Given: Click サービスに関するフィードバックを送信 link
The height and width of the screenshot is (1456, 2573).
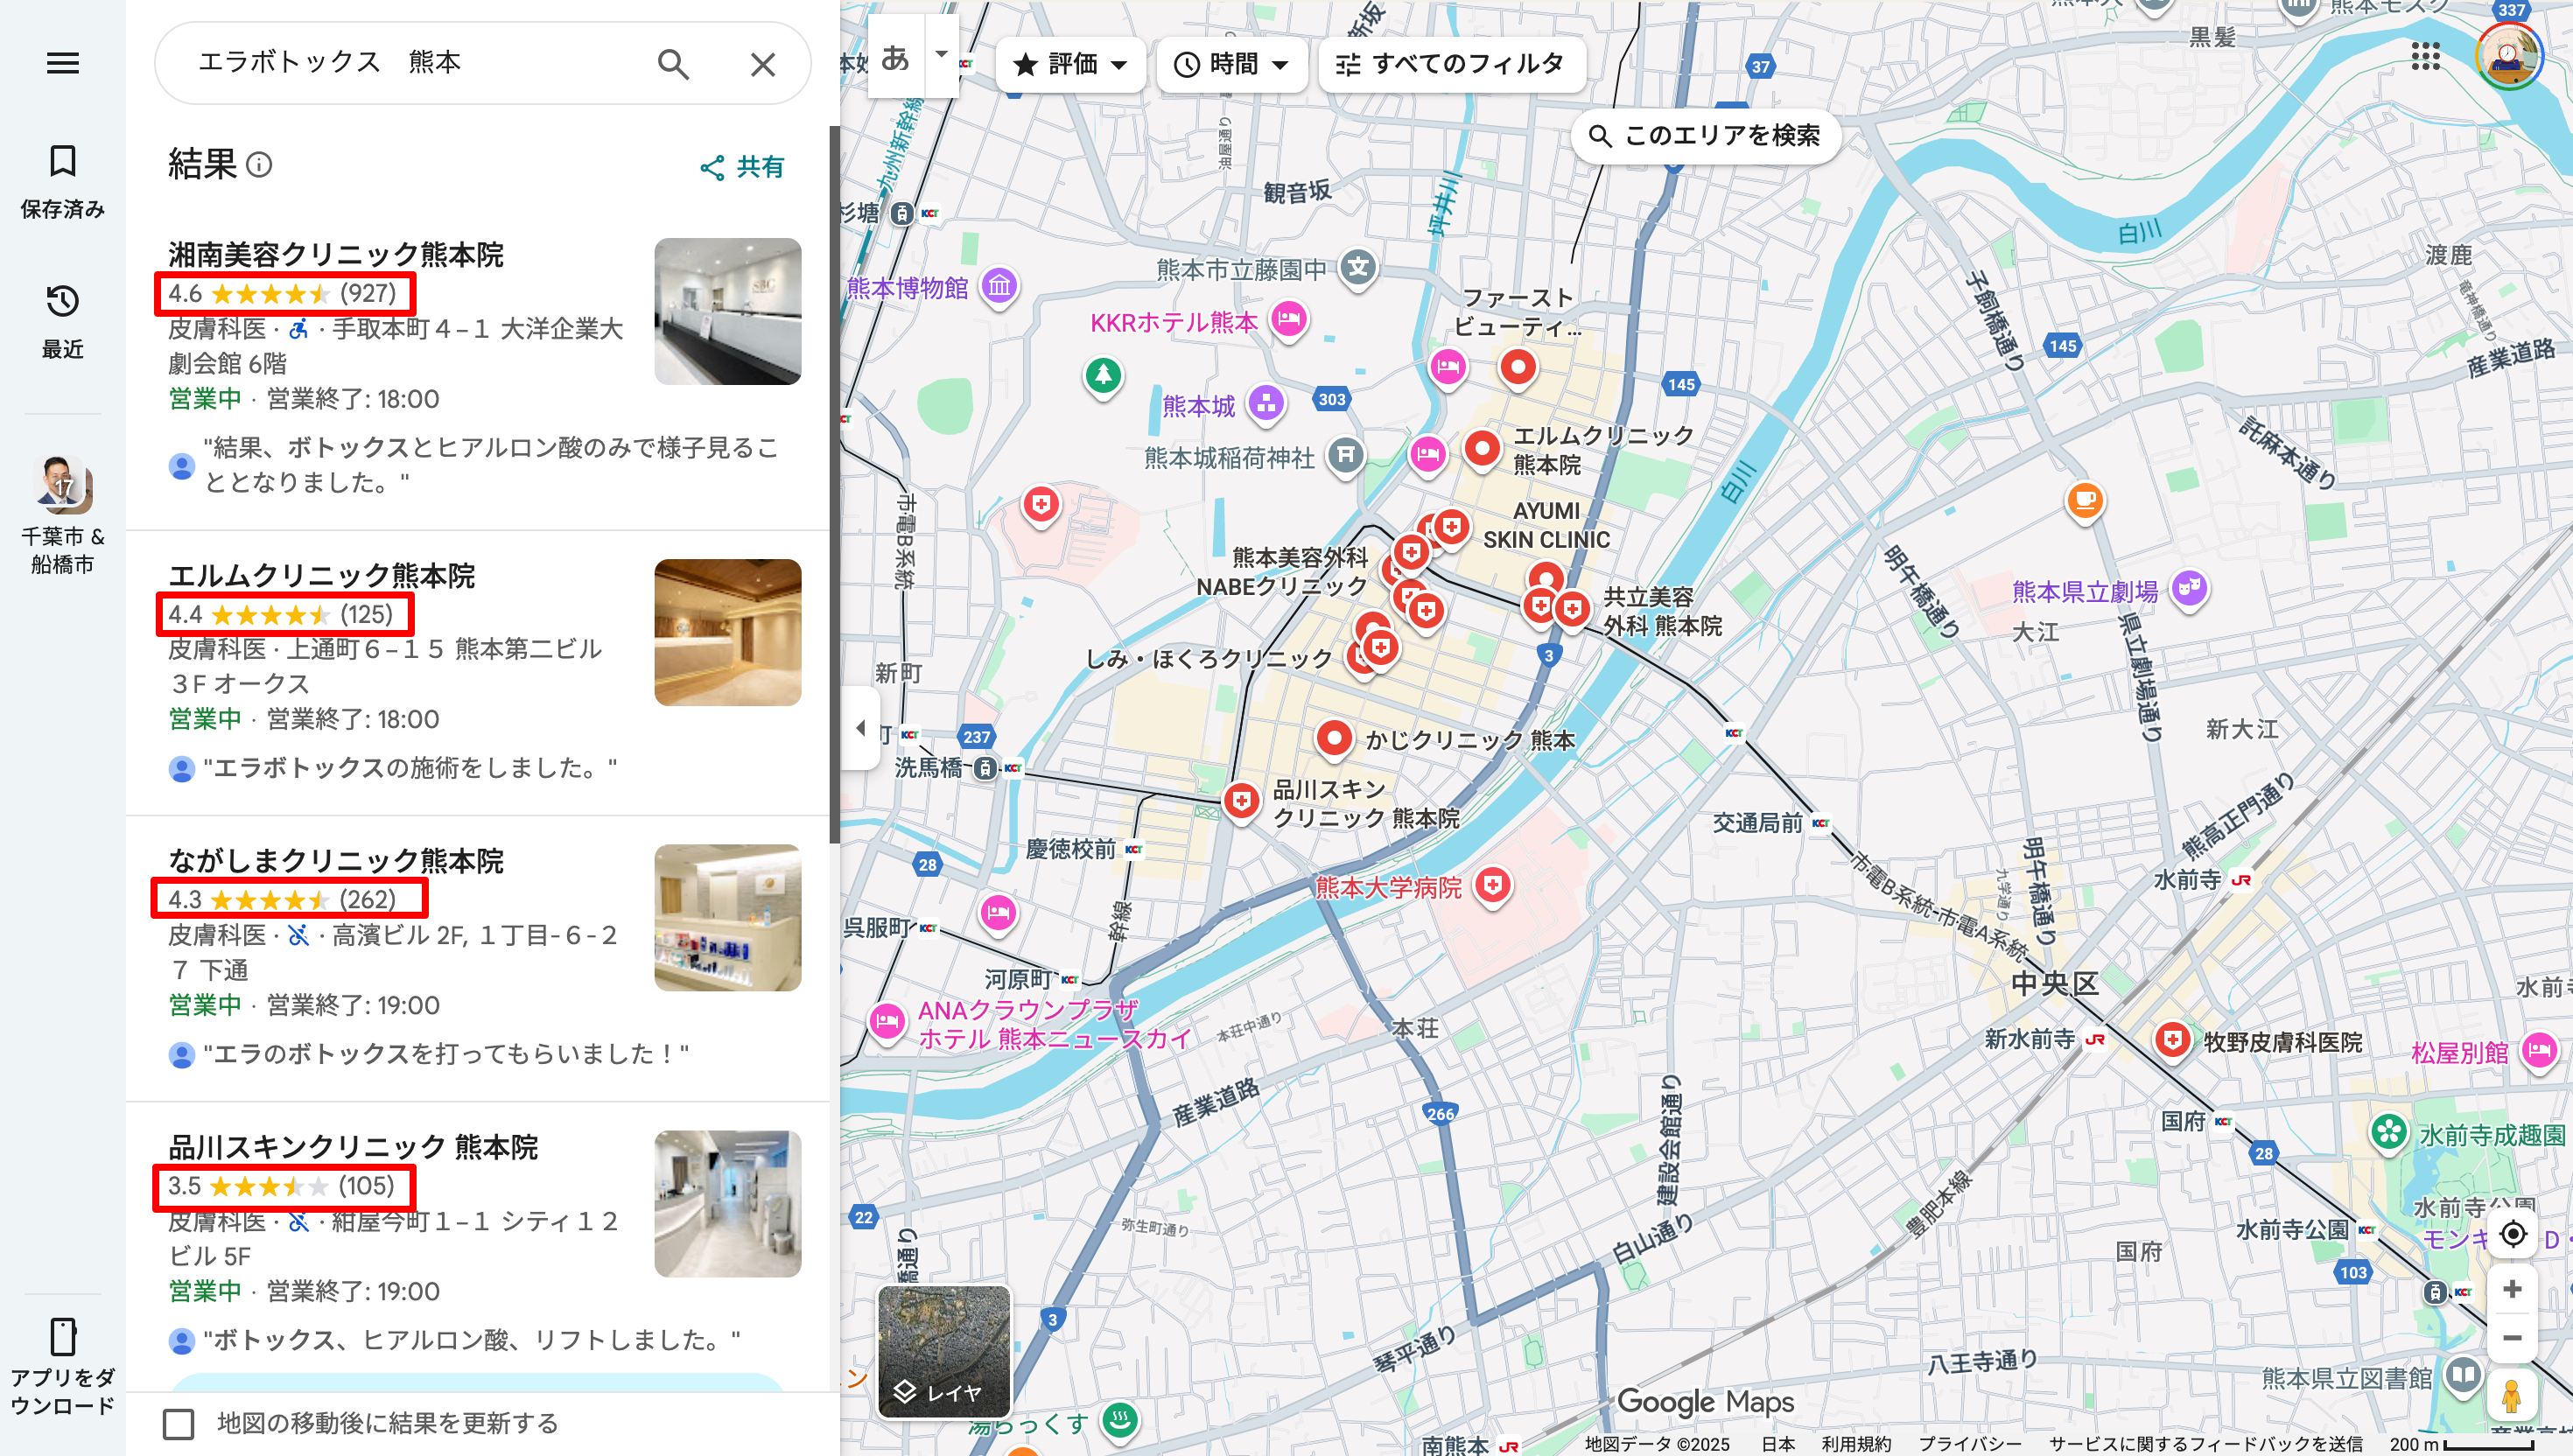Looking at the screenshot, I should (x=2205, y=1444).
